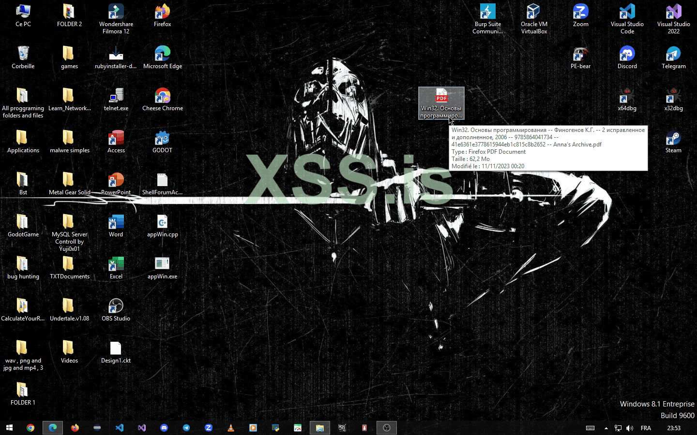Viewport: 697px width, 435px height.
Task: Open the volume control
Action: point(630,428)
